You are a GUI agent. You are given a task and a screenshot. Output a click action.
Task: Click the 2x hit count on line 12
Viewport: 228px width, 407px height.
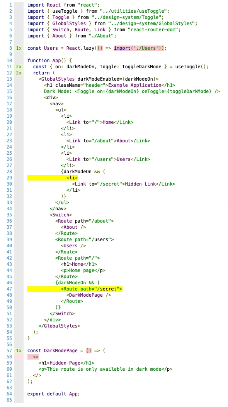coord(19,73)
